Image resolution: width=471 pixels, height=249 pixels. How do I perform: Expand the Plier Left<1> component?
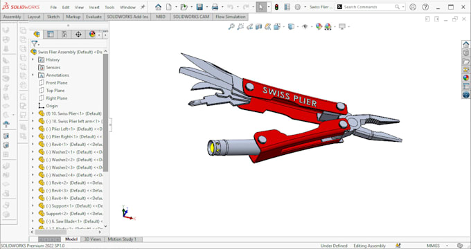pos(33,129)
